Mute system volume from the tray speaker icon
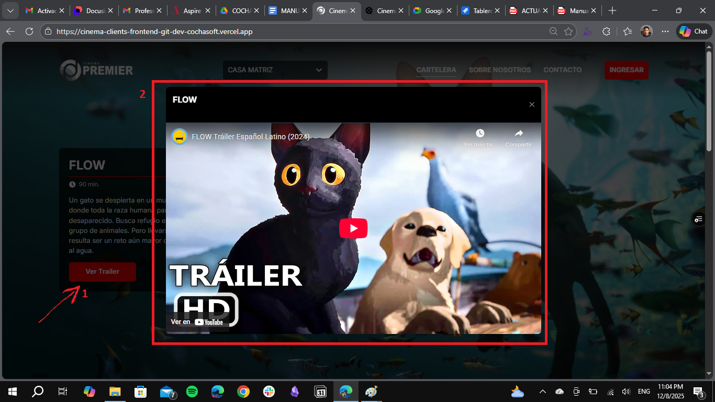The width and height of the screenshot is (715, 402). [x=626, y=391]
